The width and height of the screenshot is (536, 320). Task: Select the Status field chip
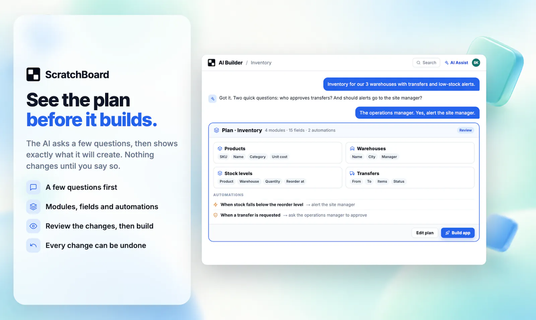[399, 182]
